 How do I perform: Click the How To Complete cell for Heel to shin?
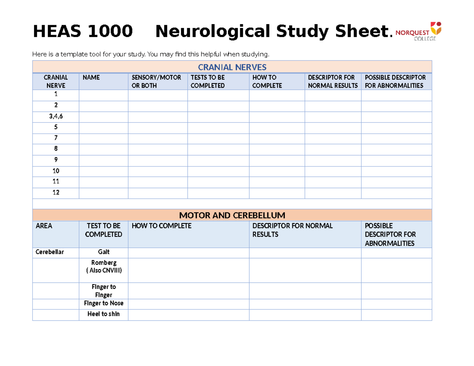tap(189, 315)
